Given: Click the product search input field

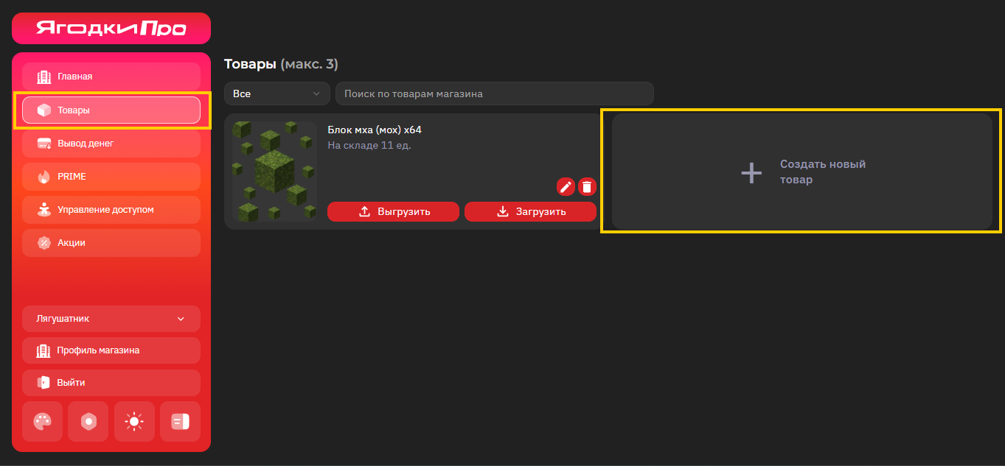Looking at the screenshot, I should click(x=494, y=93).
